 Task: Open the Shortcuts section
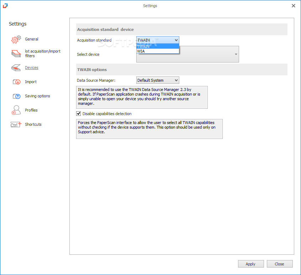click(33, 124)
